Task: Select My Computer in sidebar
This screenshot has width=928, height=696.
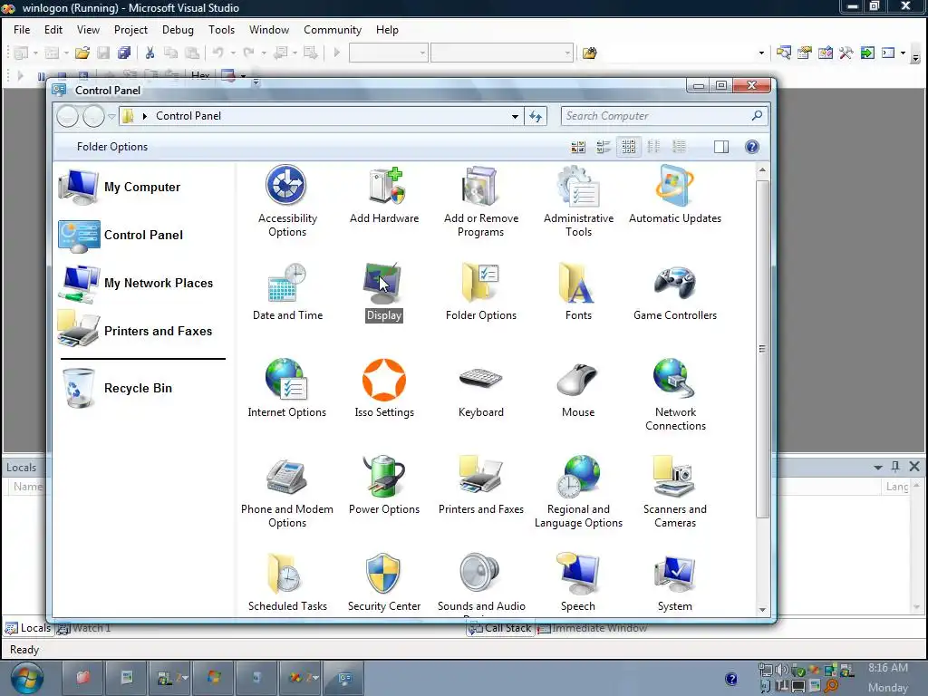Action: 120,187
